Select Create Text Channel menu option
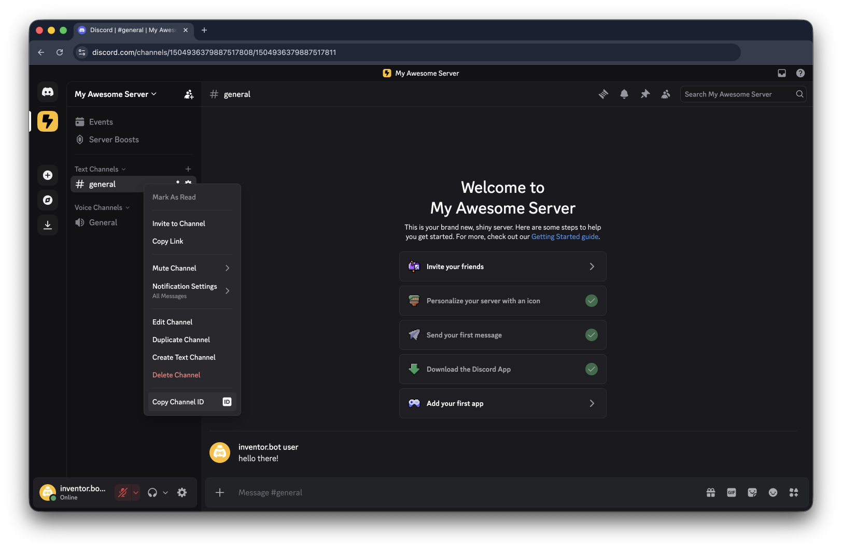This screenshot has height=550, width=842. (x=192, y=357)
